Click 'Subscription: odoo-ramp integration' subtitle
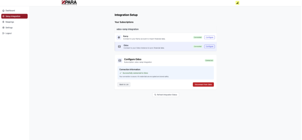The height and width of the screenshot is (140, 302). tap(138, 62)
